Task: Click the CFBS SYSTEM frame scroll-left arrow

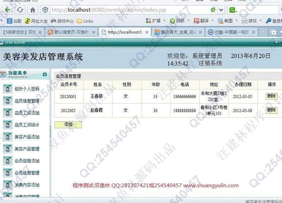Action: 276,42
